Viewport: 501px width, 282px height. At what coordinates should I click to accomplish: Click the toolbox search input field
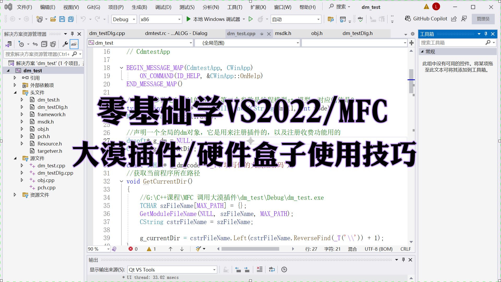click(452, 43)
